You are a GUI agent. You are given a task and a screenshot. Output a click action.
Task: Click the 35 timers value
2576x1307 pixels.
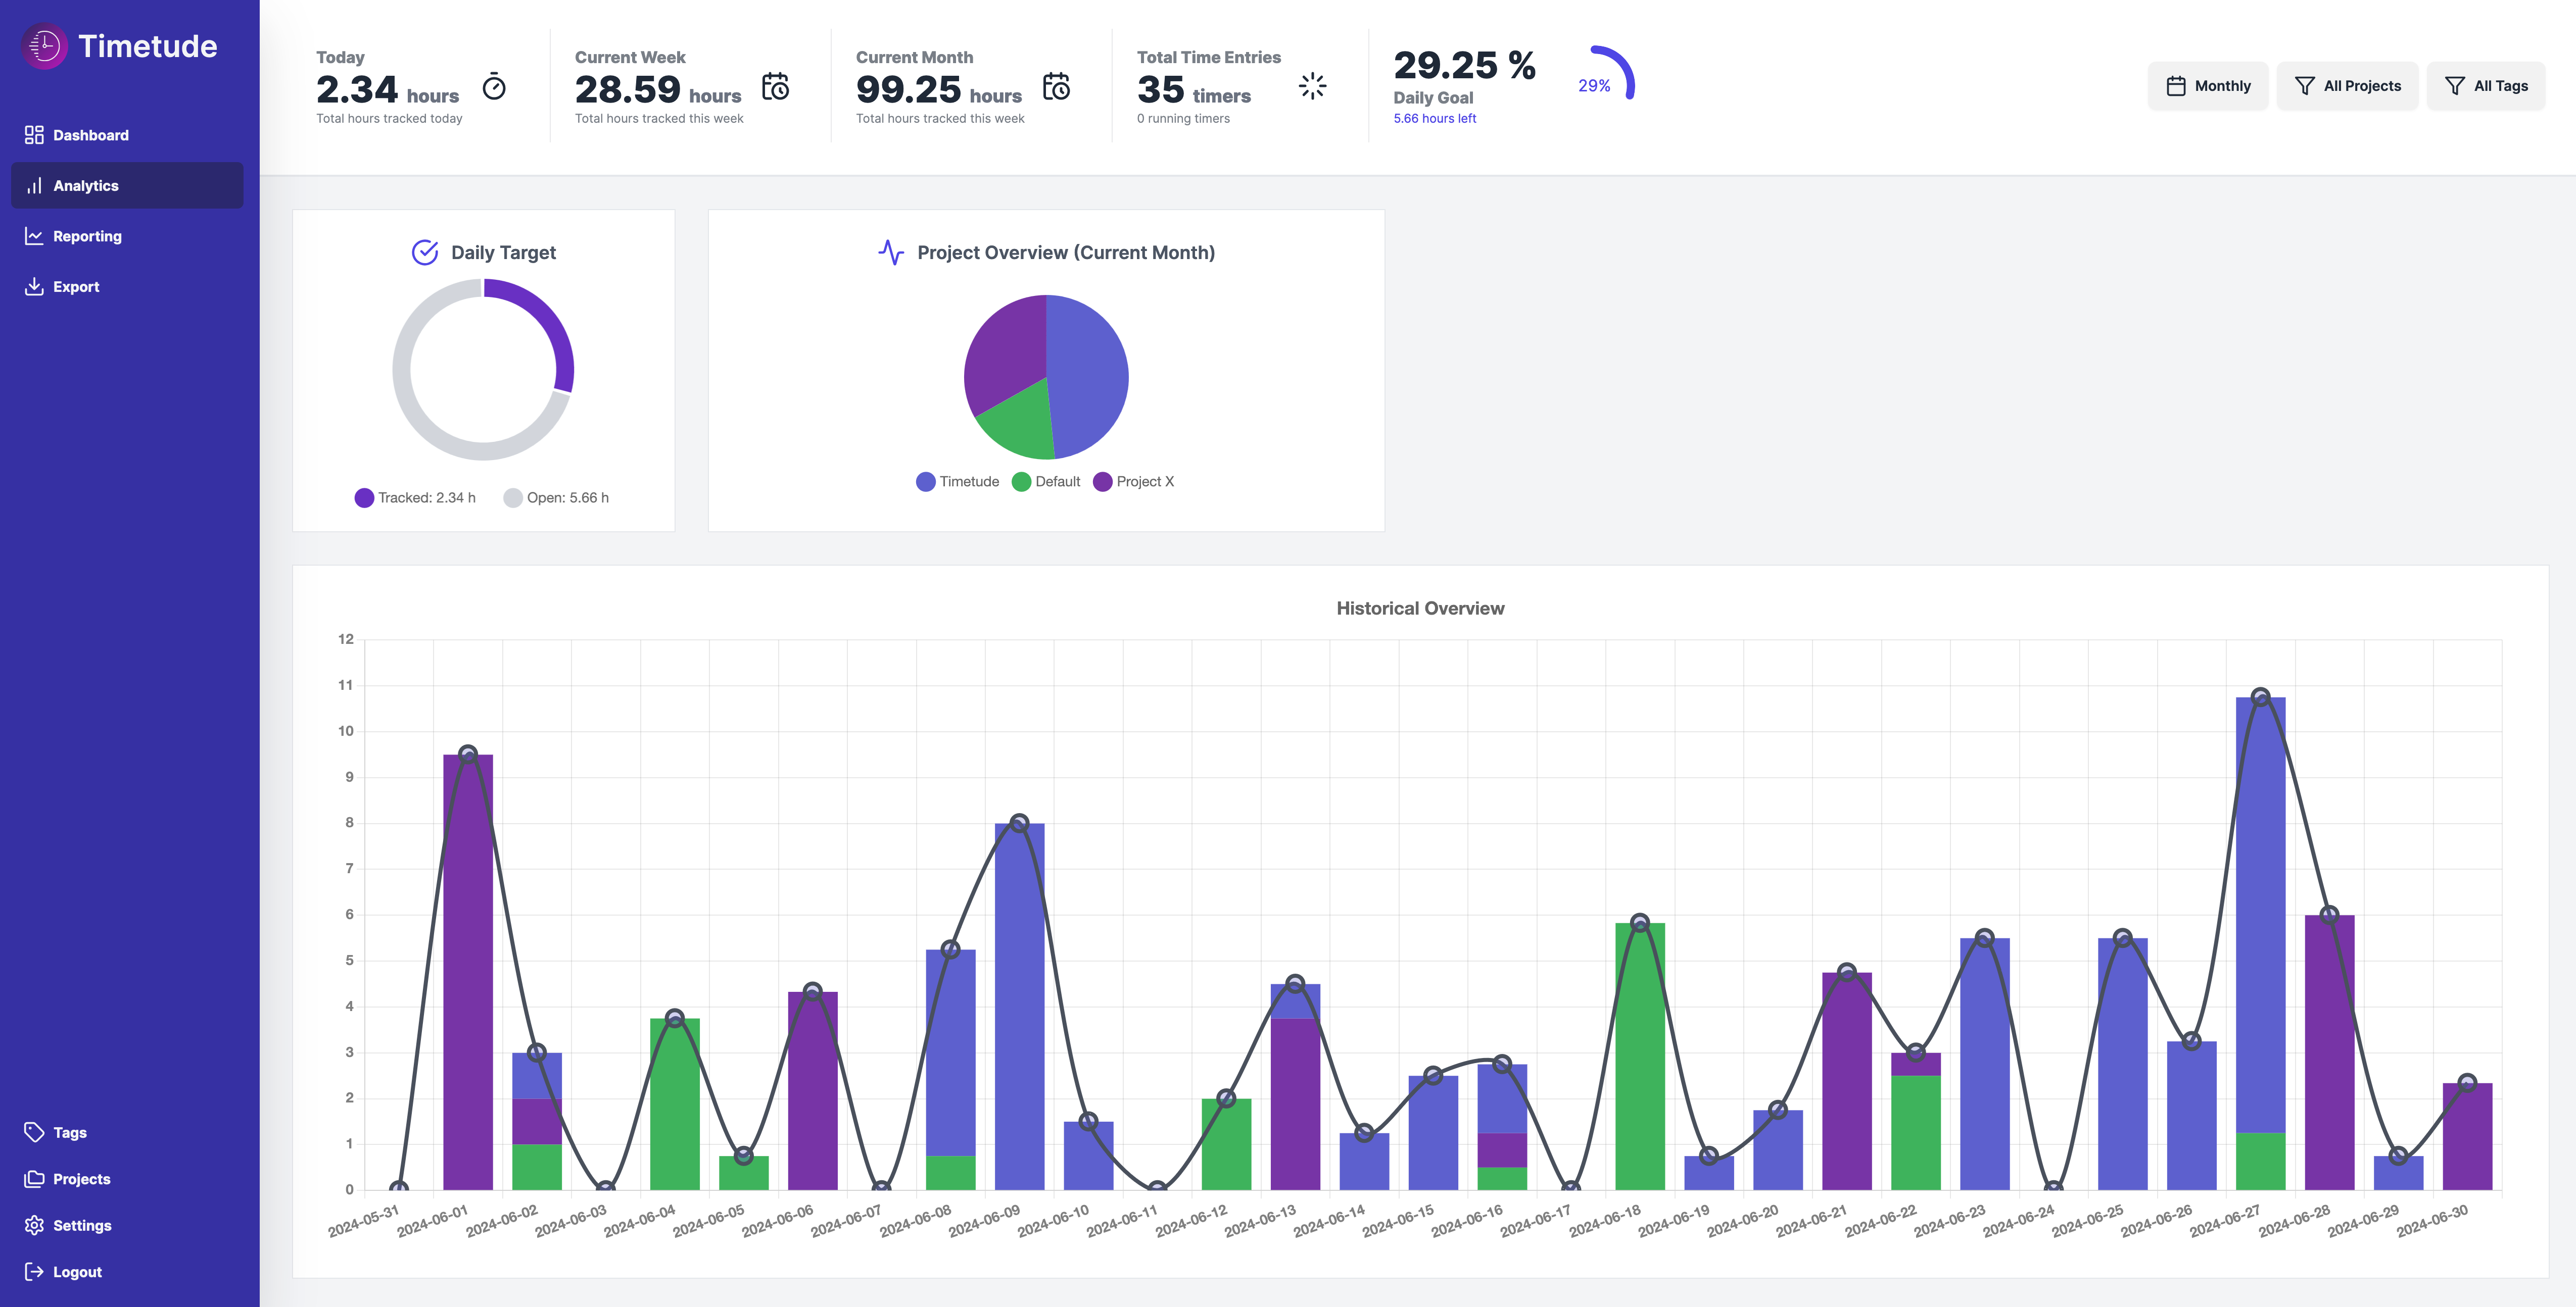[x=1194, y=90]
